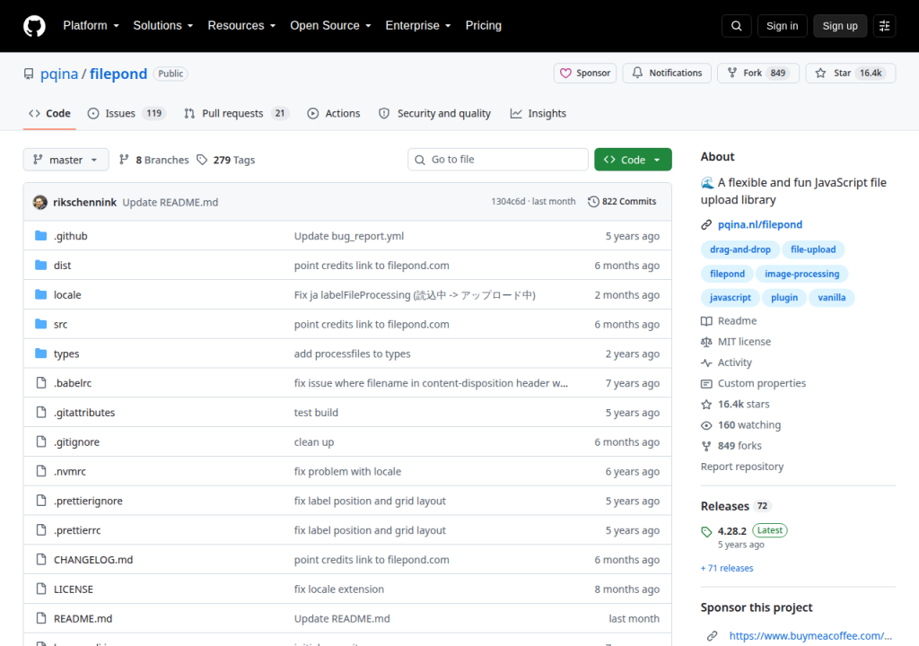
Task: Switch to the Issues tab
Action: [x=127, y=113]
